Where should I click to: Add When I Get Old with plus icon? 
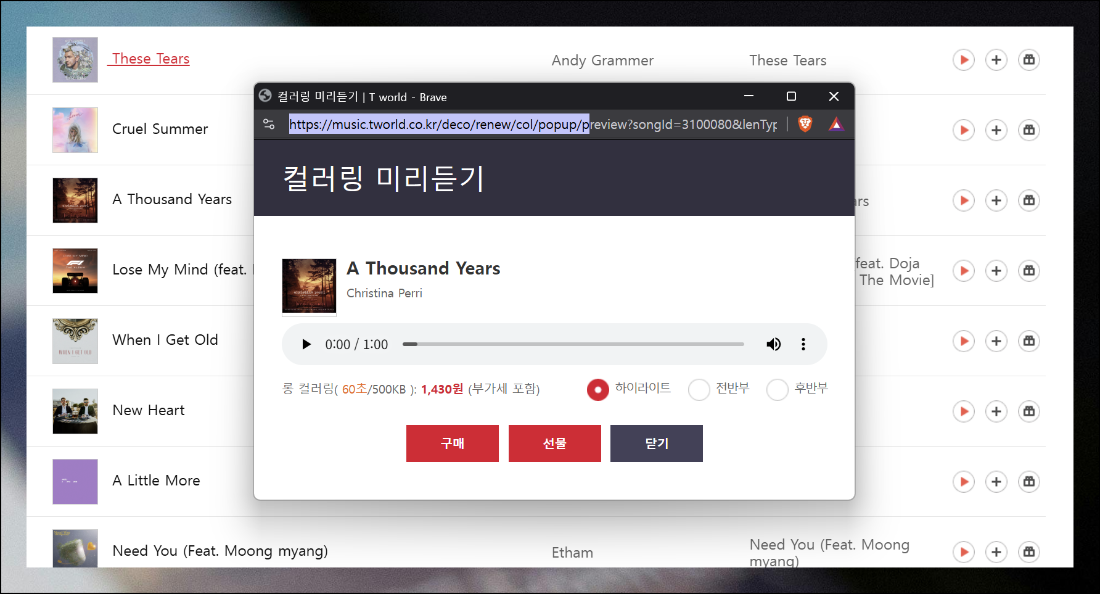(x=996, y=341)
